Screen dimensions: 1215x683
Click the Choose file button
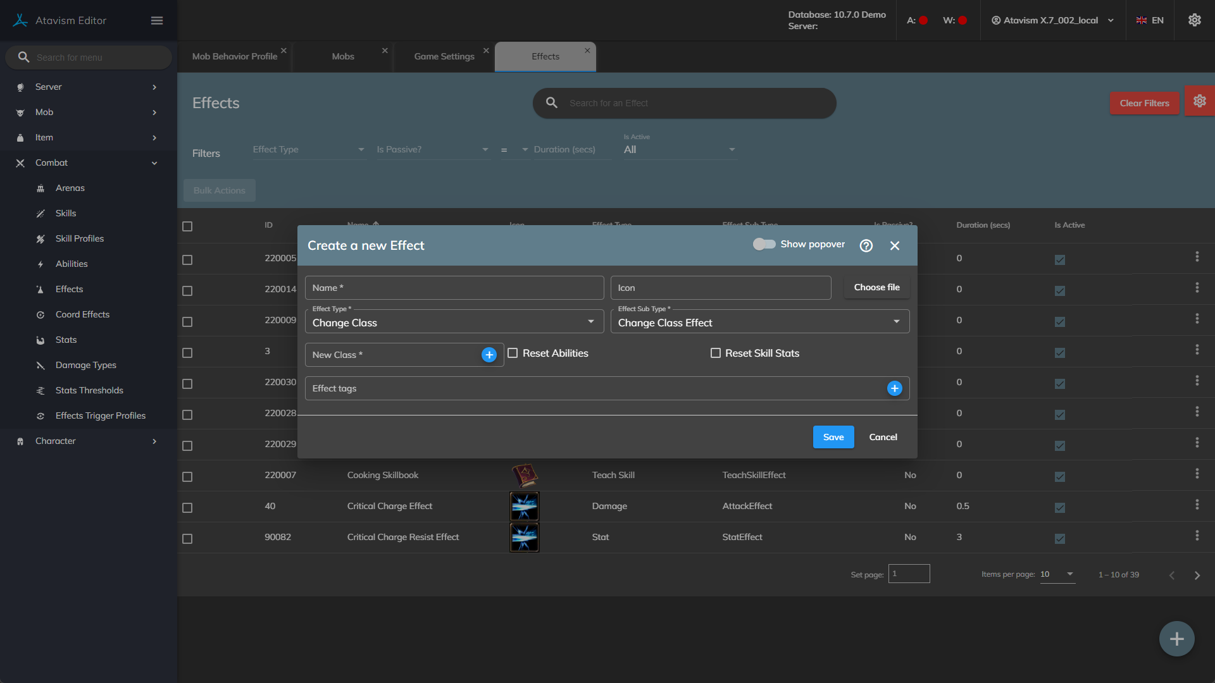pos(876,287)
